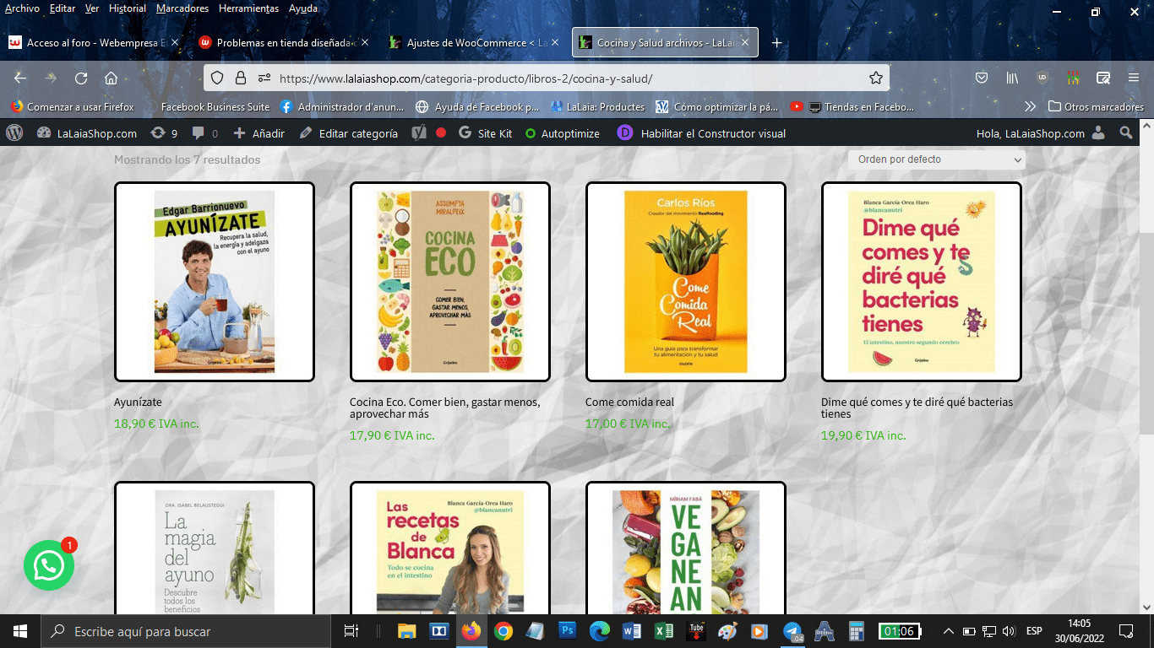
Task: Click 'Habilitar el Constructor visual'
Action: point(702,133)
